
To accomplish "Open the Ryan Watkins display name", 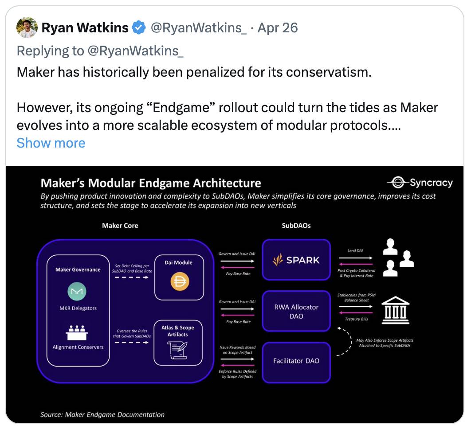I will click(85, 27).
